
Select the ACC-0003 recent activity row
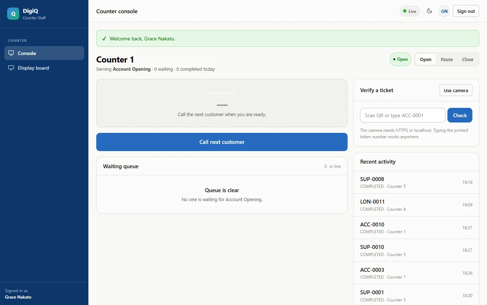pos(416,273)
